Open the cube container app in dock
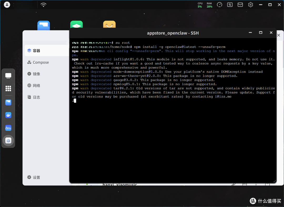Screen dimensions: 284x207 [8, 141]
